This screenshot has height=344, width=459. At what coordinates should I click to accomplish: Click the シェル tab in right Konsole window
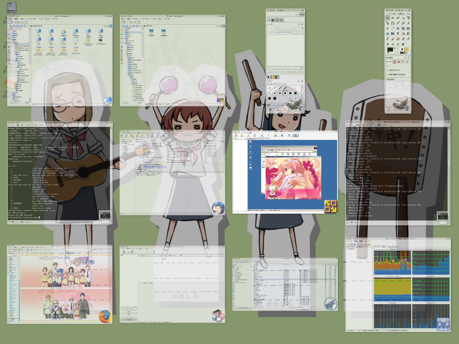pos(355,222)
